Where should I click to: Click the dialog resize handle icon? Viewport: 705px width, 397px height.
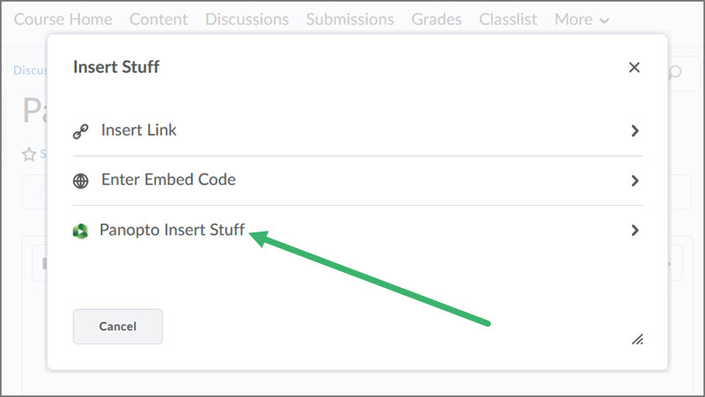click(x=637, y=340)
